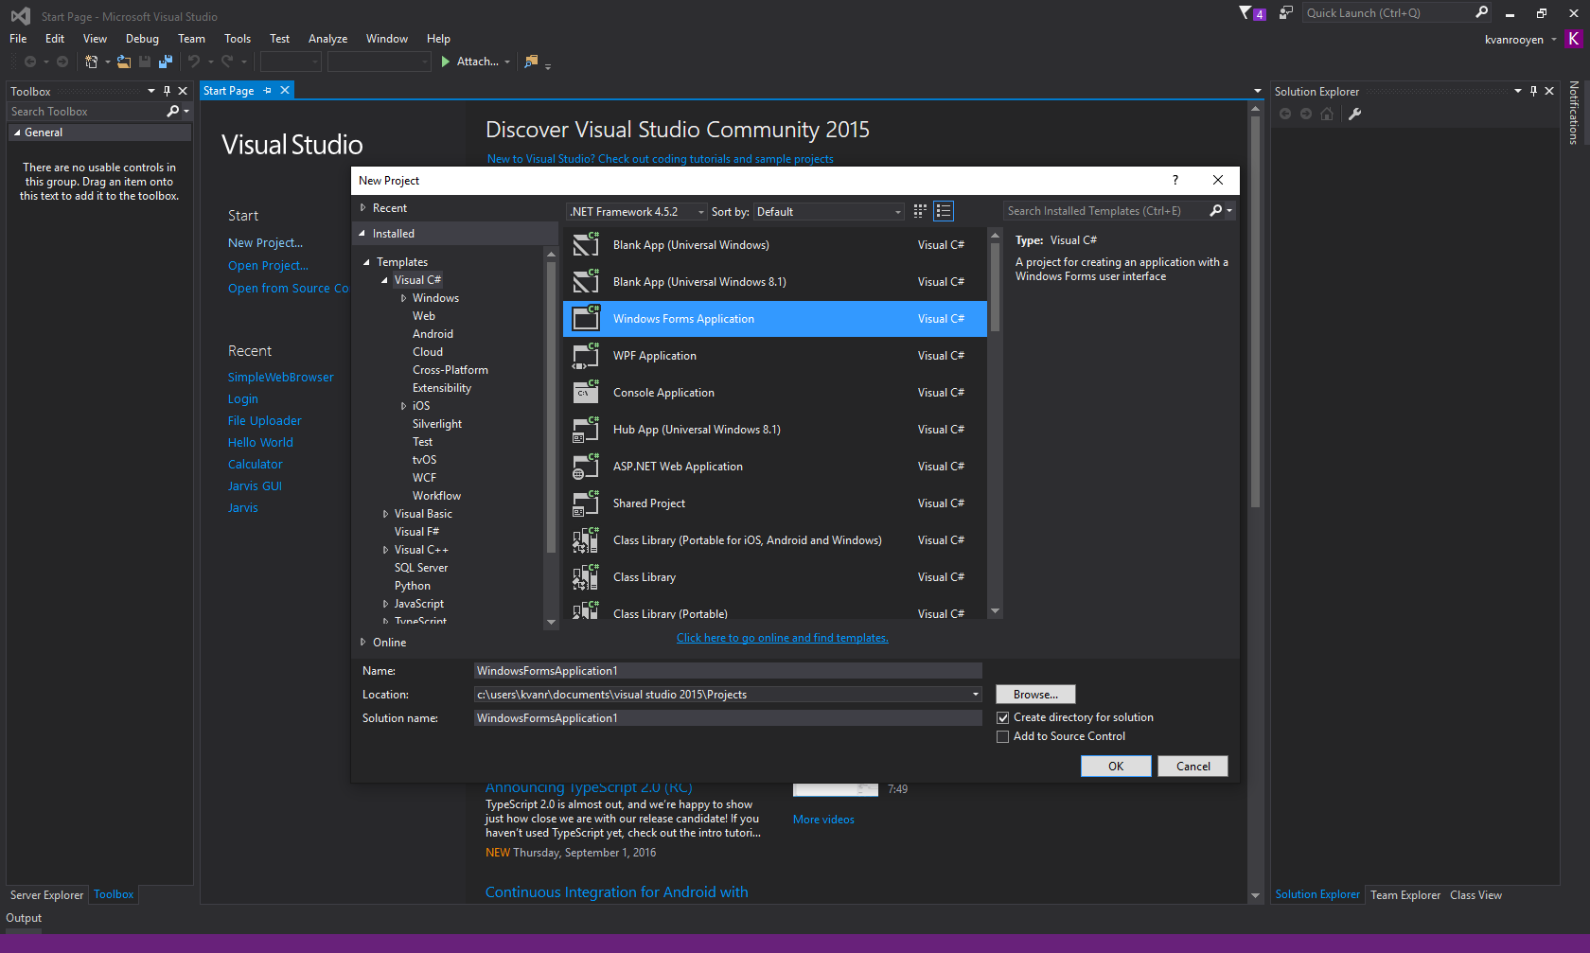1590x953 pixels.
Task: Click the pin icon on Start Page tab
Action: (x=268, y=91)
